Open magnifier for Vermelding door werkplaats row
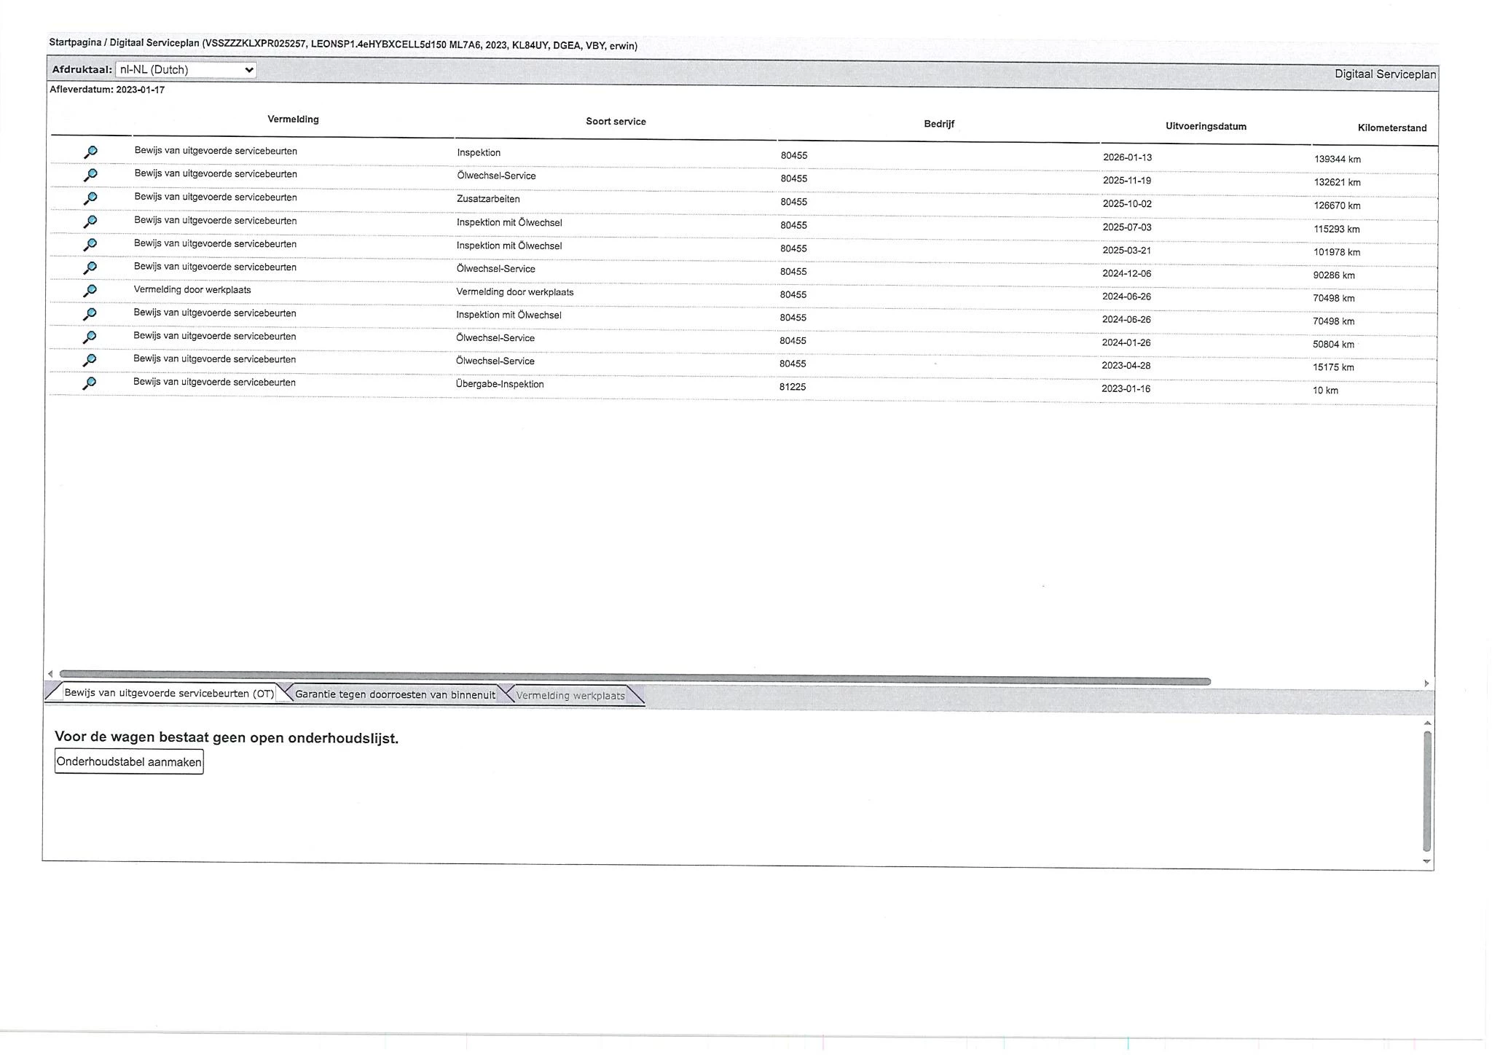 click(90, 291)
